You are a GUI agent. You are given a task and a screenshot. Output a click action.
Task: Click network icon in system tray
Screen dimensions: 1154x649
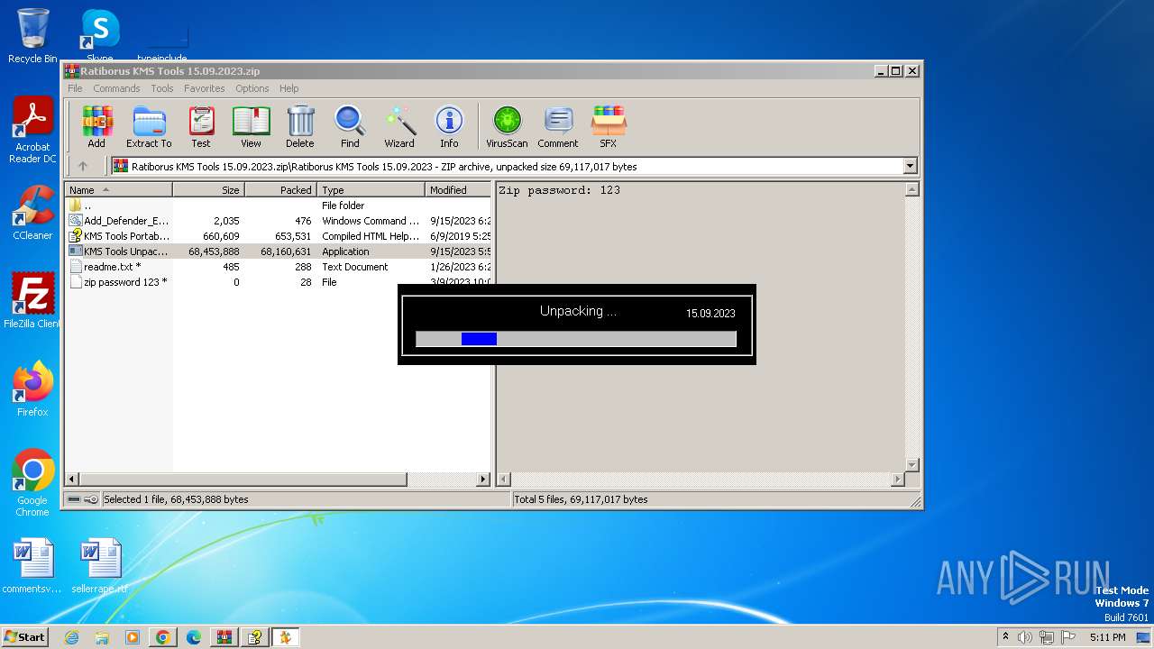click(x=1047, y=637)
